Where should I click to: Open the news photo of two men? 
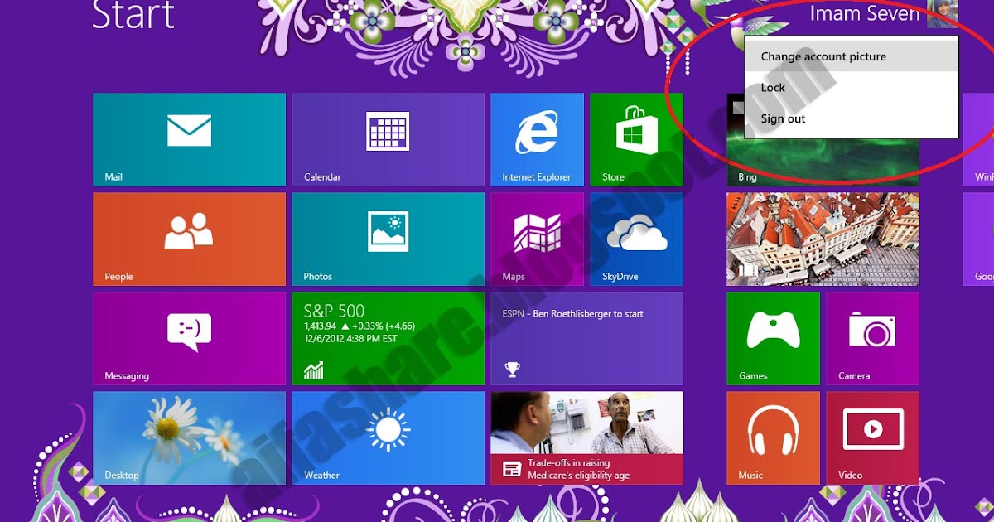[x=586, y=423]
